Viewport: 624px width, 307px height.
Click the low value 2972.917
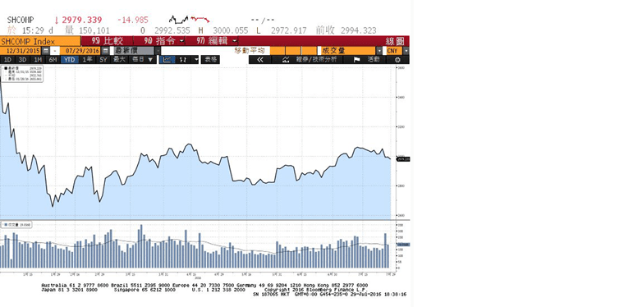[x=289, y=30]
